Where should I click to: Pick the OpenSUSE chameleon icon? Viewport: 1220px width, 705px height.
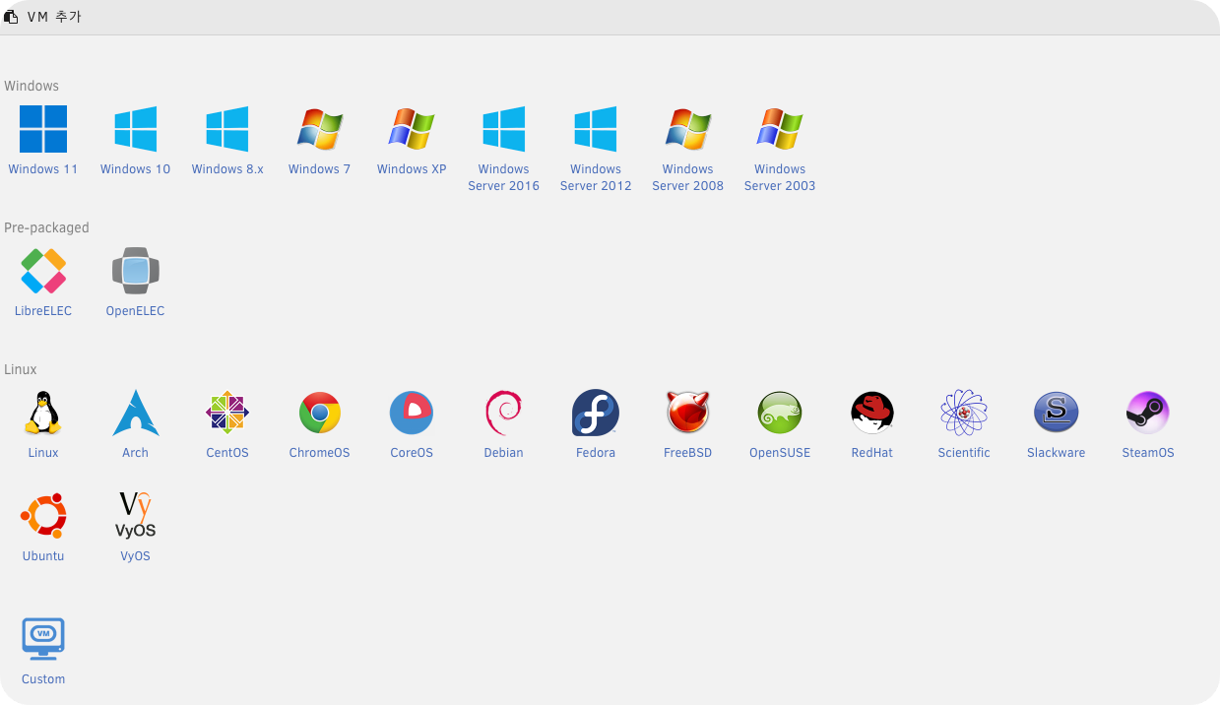pos(780,413)
